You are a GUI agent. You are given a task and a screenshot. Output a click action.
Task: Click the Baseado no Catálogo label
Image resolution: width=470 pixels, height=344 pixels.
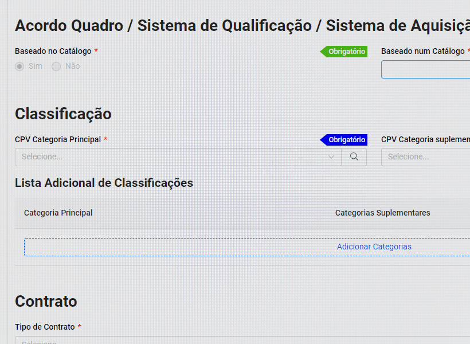[x=53, y=51]
